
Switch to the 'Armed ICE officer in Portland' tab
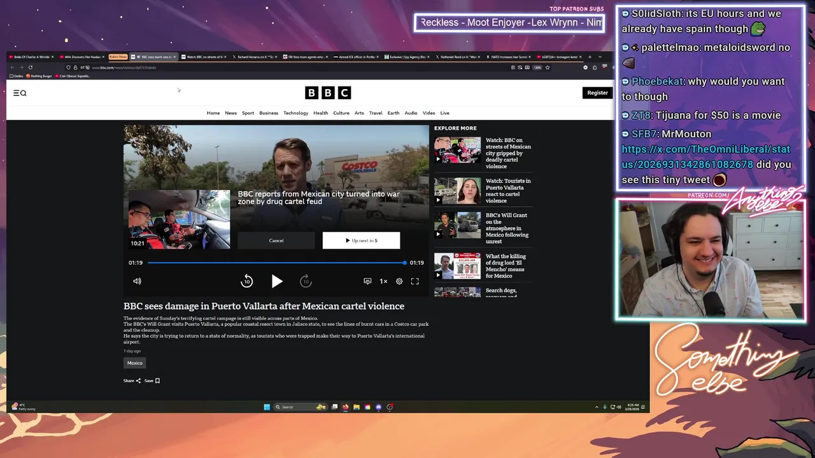357,57
